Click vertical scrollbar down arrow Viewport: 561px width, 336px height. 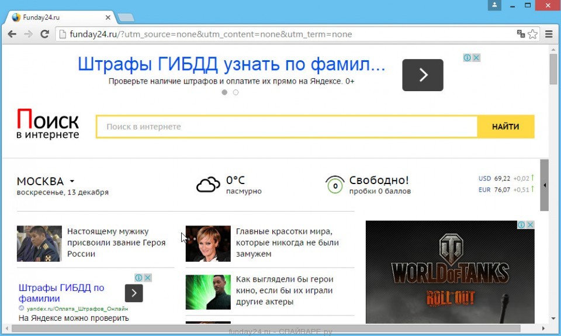coord(553,319)
